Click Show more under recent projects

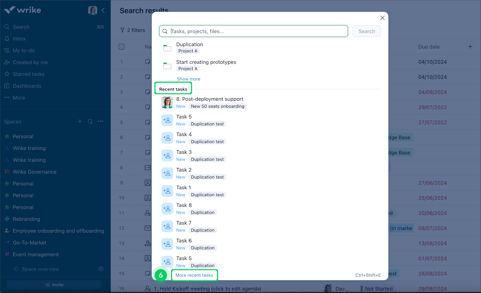coord(188,79)
